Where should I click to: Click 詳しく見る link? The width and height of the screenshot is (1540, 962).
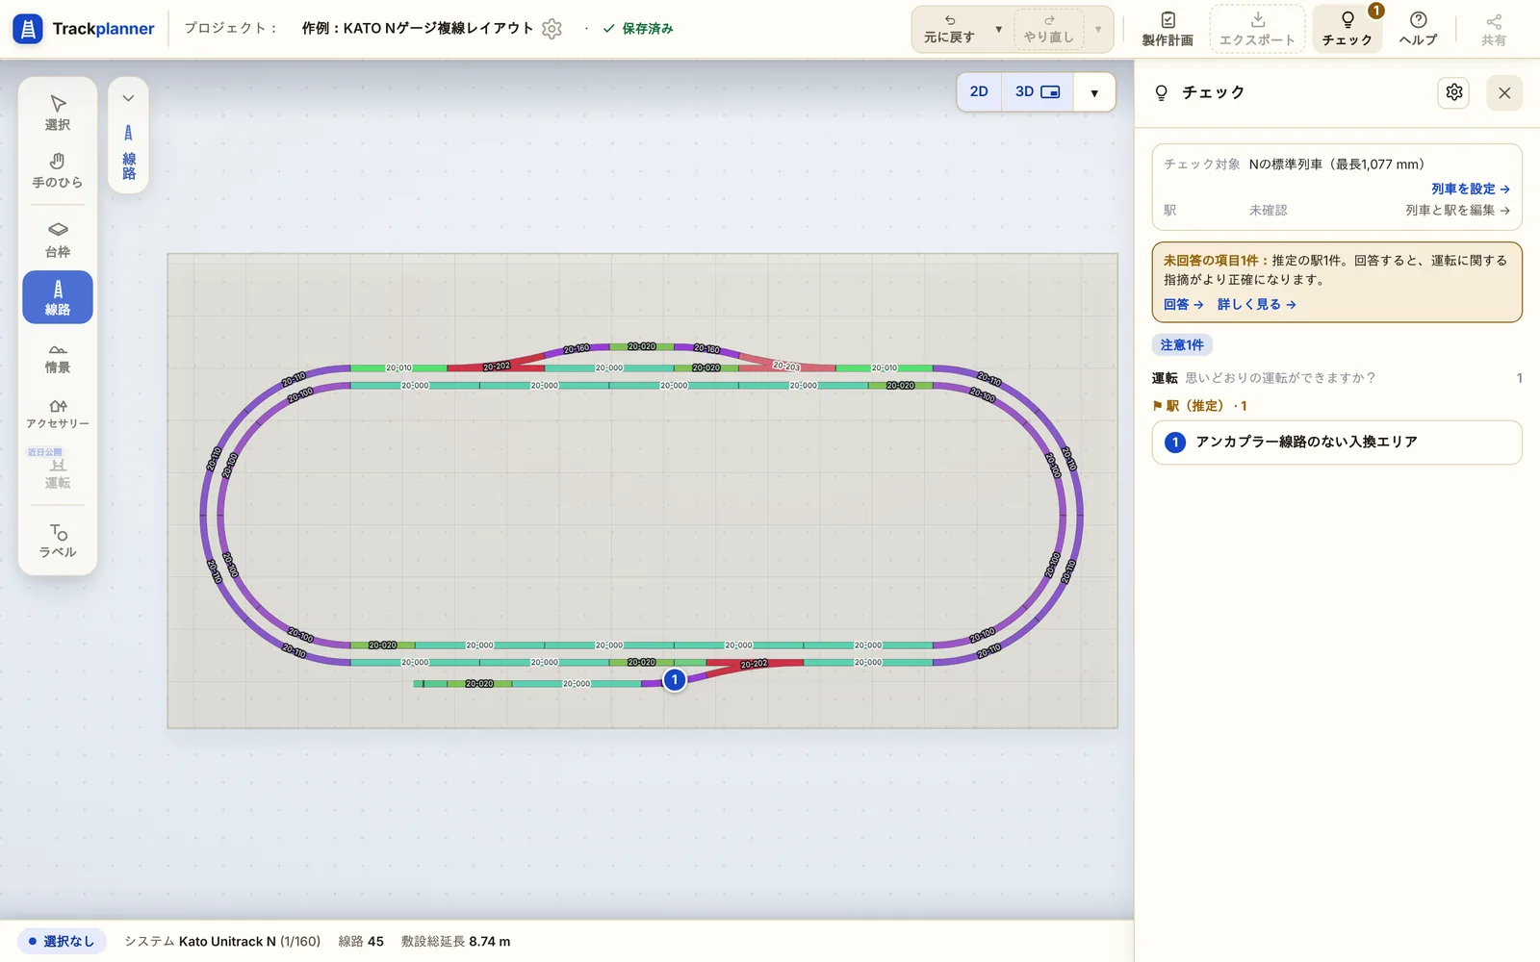pos(1256,304)
